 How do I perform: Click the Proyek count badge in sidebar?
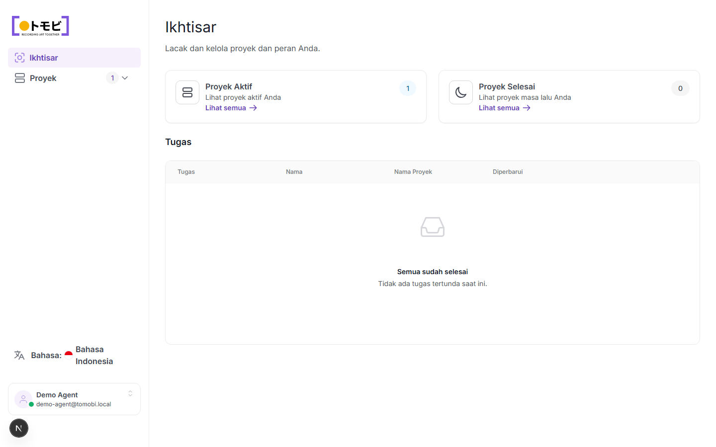point(112,78)
